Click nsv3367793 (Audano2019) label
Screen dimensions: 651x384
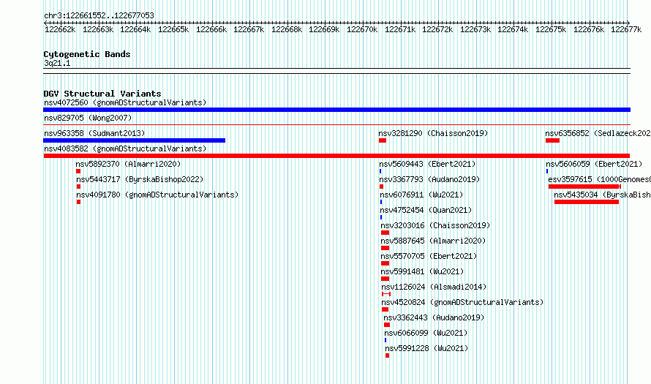[429, 179]
